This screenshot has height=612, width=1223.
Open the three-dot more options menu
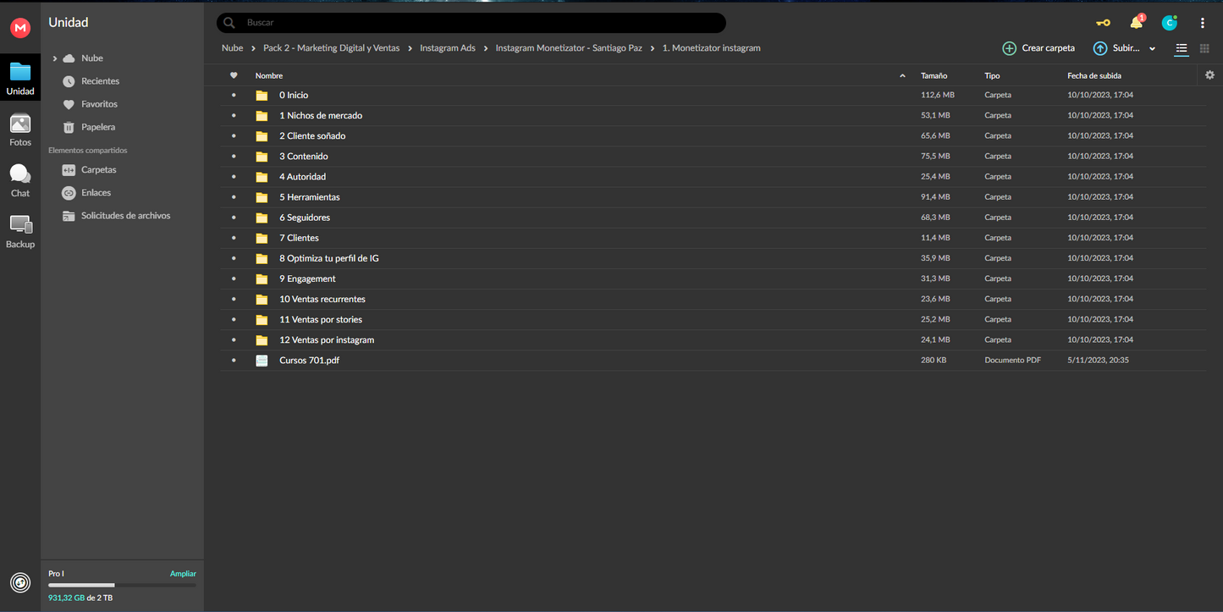click(1202, 23)
